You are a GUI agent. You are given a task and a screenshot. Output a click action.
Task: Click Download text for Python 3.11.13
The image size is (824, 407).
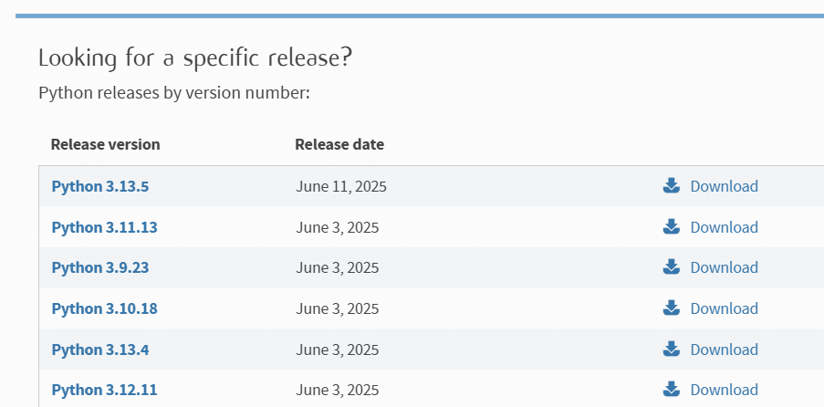tap(724, 227)
